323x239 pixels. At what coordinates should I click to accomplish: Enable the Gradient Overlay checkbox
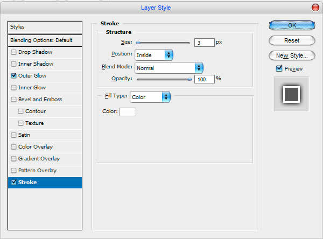13,159
